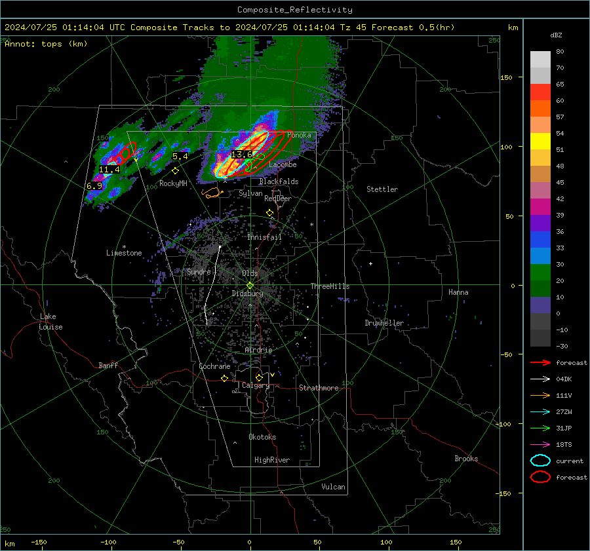The height and width of the screenshot is (551, 590).
Task: Click the Calgary city label
Action: tap(256, 385)
